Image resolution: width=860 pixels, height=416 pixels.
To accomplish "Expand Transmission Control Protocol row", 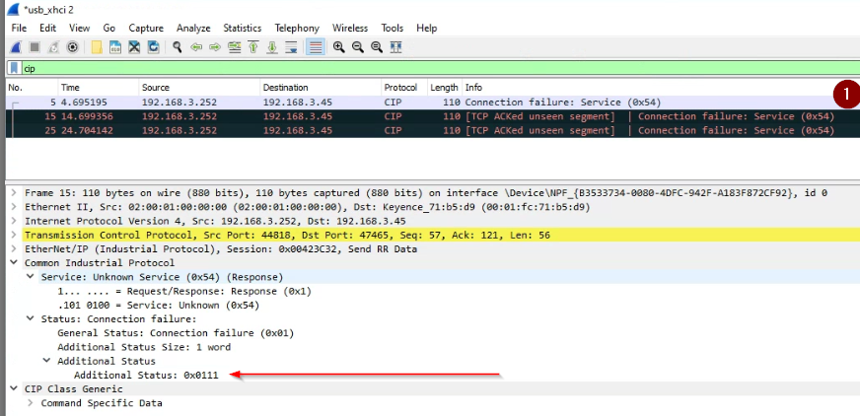I will pos(14,236).
